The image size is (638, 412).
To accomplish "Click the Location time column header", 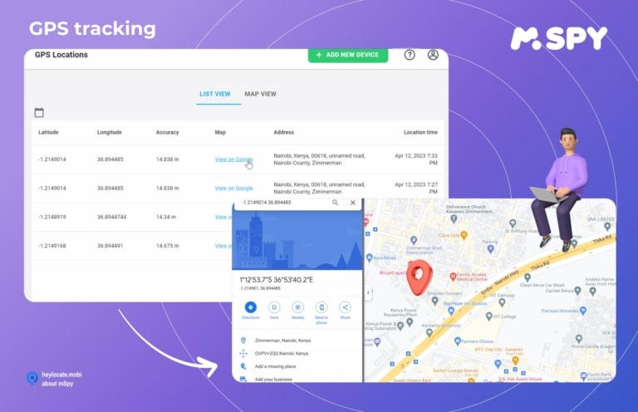I will coord(420,132).
